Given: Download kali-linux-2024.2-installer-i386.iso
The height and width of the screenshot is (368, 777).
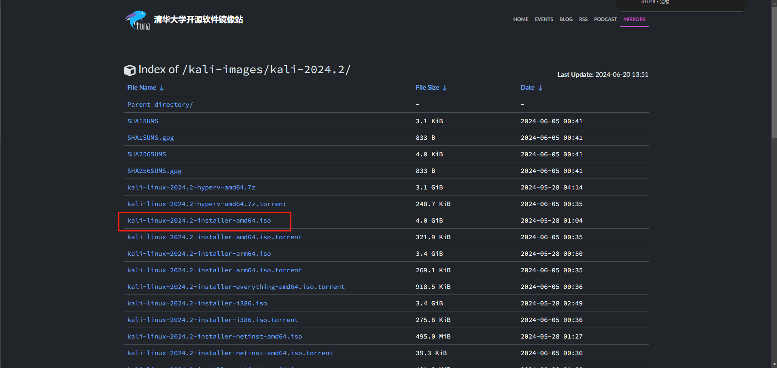Looking at the screenshot, I should [x=197, y=303].
